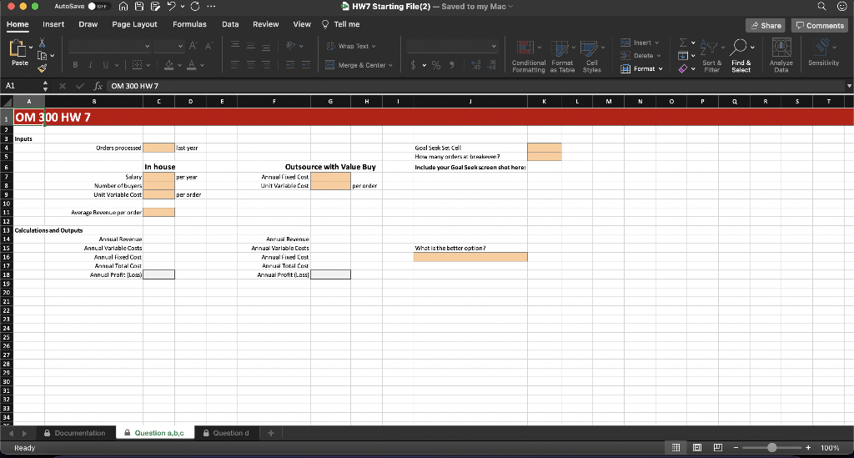Viewport: 854px width, 458px height.
Task: Click the search magnifier in title bar
Action: 821,7
